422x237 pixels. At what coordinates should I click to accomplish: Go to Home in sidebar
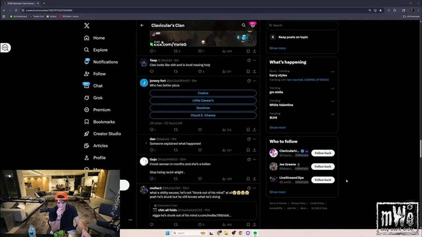pyautogui.click(x=95, y=38)
